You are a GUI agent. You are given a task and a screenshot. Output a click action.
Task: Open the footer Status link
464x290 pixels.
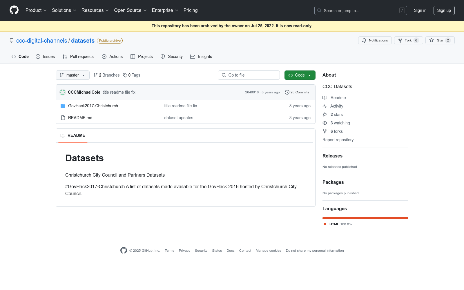tap(217, 251)
